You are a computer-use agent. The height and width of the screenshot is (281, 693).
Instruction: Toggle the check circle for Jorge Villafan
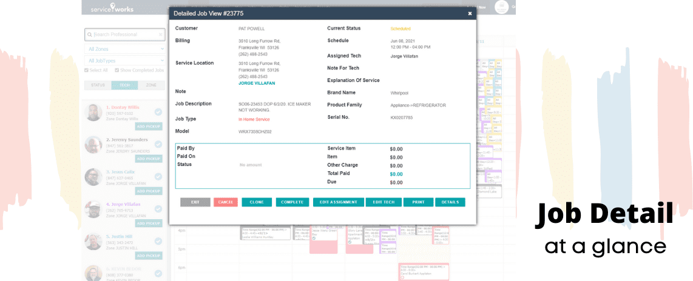click(158, 209)
